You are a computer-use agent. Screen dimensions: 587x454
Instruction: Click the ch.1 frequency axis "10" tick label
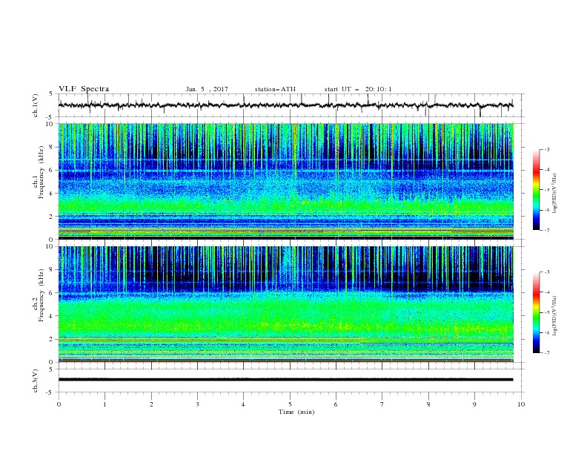50,124
